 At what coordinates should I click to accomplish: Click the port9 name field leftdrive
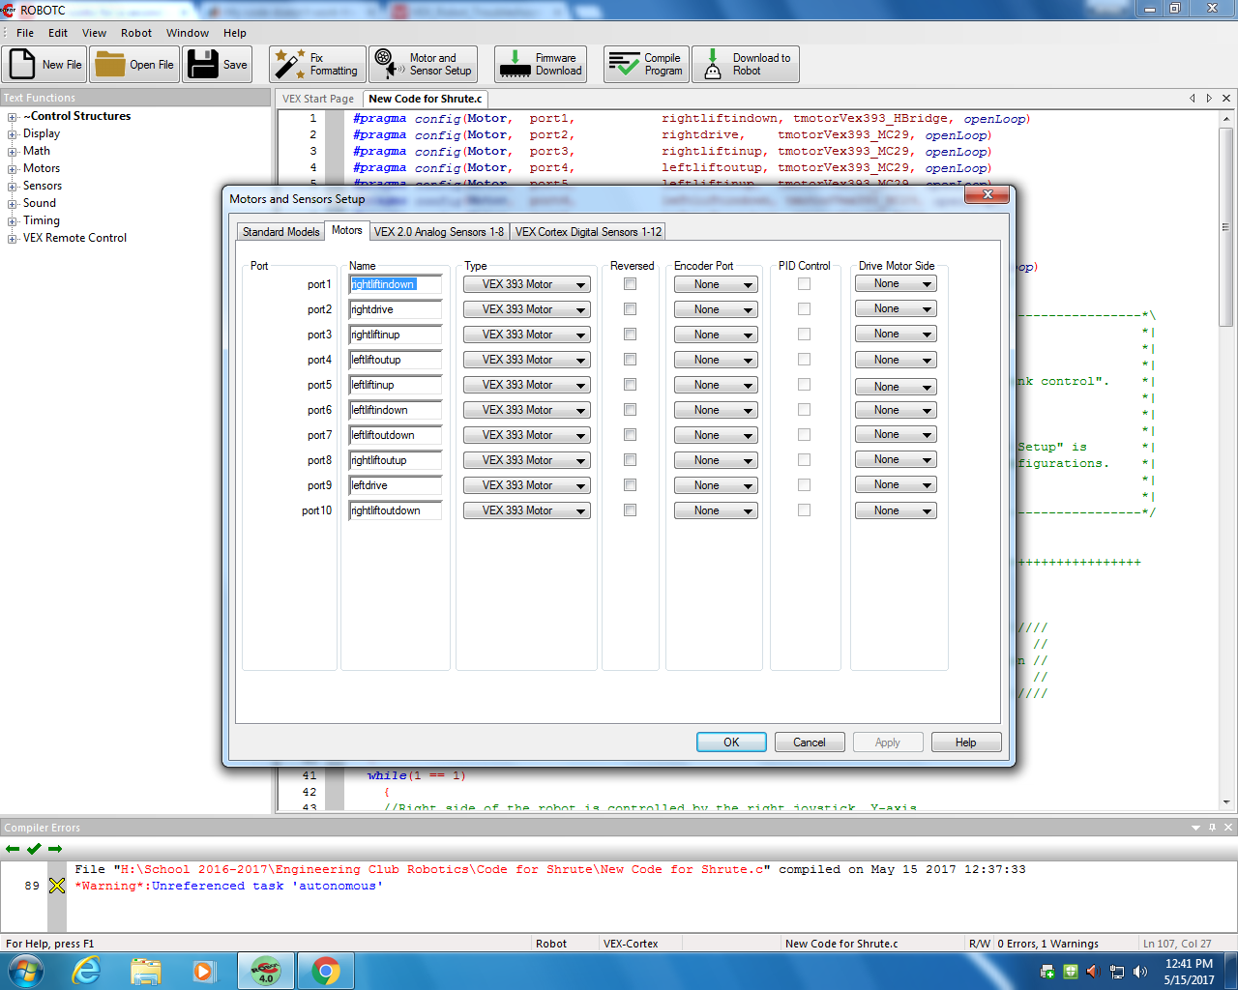395,485
